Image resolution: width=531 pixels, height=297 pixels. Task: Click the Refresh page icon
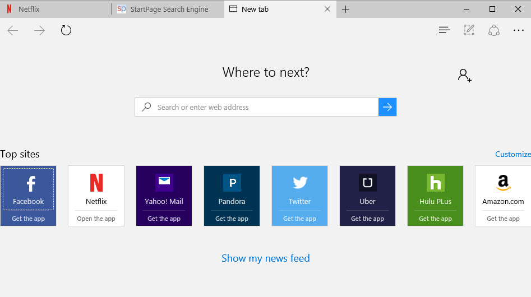pyautogui.click(x=66, y=30)
